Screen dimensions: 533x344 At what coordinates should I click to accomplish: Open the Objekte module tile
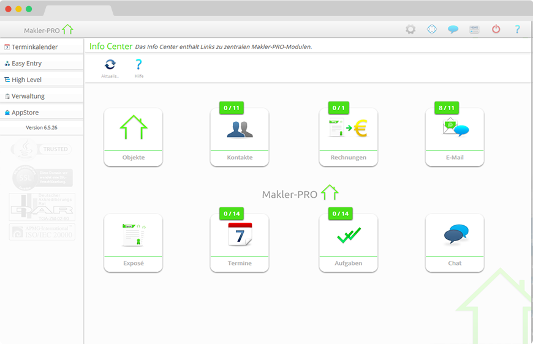coord(134,137)
